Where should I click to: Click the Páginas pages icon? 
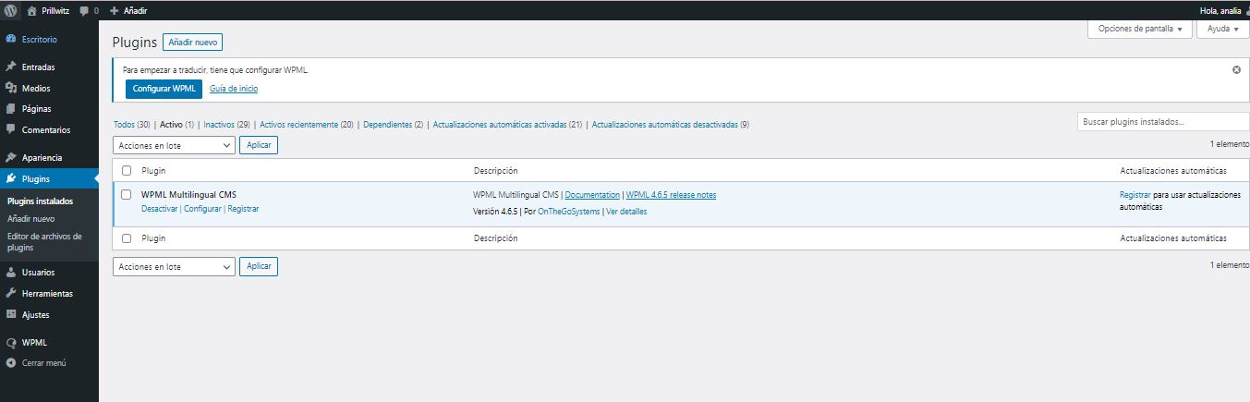click(x=11, y=109)
